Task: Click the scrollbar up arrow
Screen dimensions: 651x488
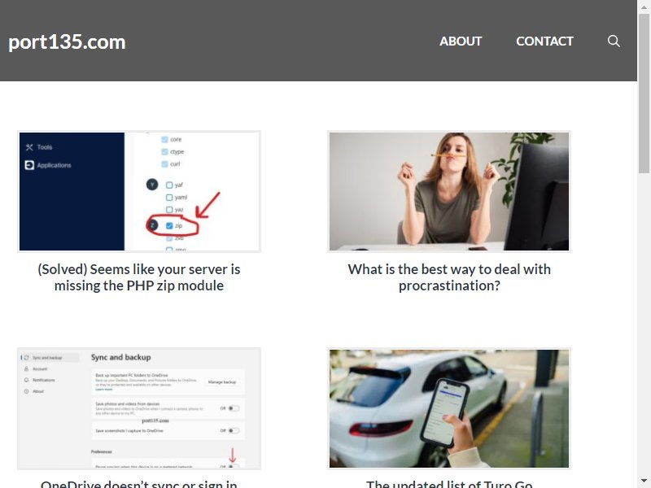Action: (644, 6)
